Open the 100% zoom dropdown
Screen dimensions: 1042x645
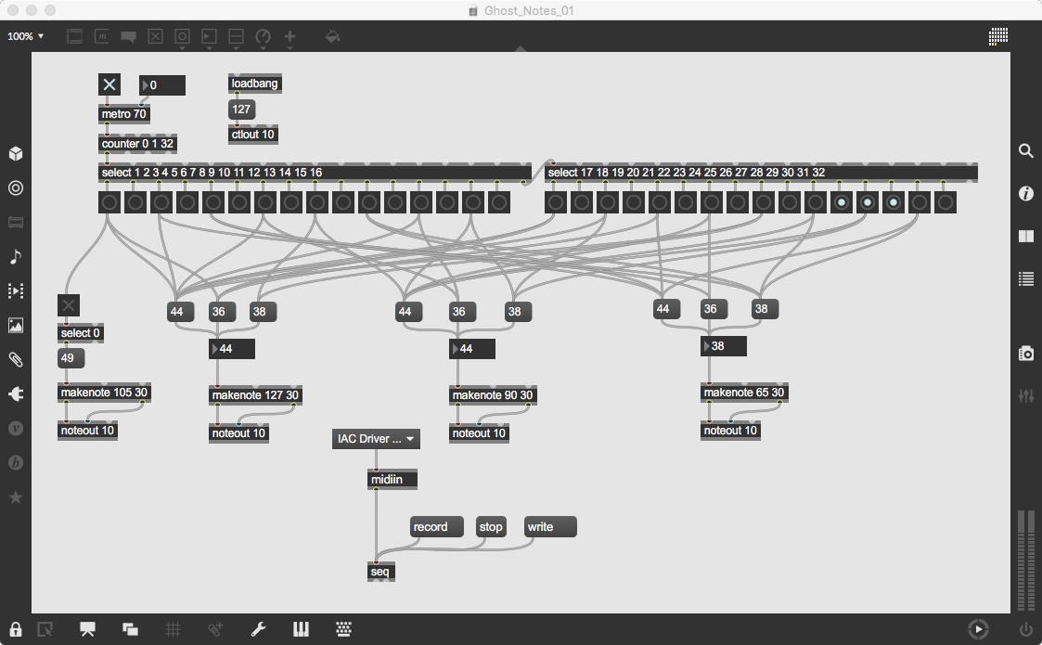25,36
